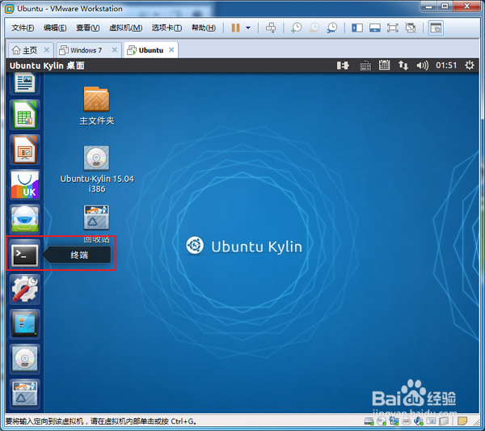Screen dimensions: 485x431
Task: Open the Youker Assistant robot icon in launcher
Action: (x=25, y=220)
